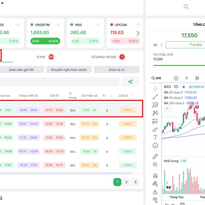Click the search magnifier icon at top
Image resolution: width=205 pixels, height=205 pixels.
coord(186,6)
